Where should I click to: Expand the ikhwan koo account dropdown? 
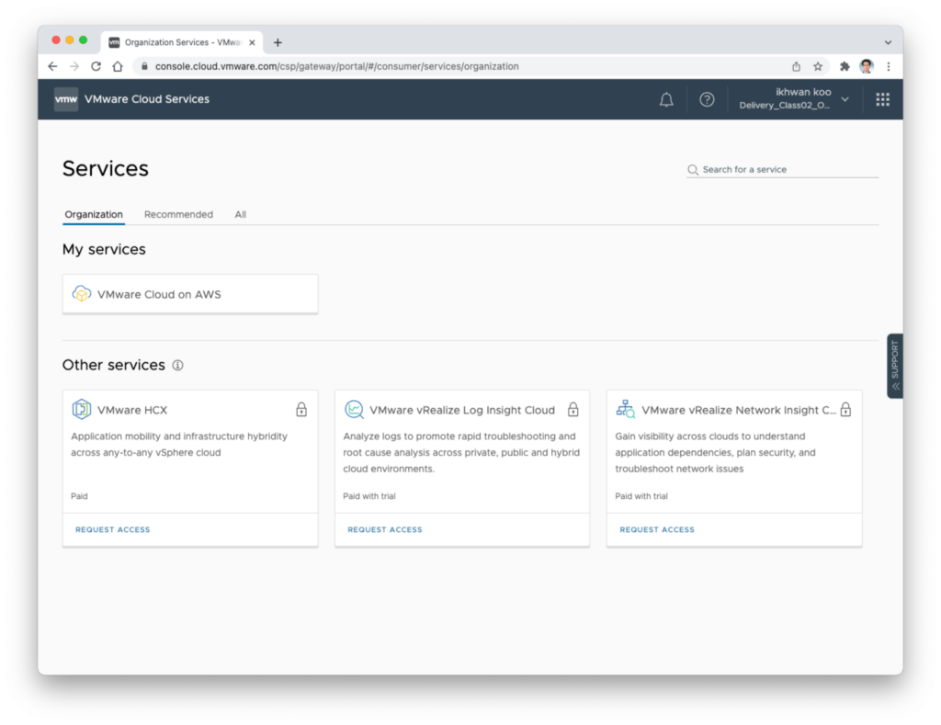tap(845, 99)
